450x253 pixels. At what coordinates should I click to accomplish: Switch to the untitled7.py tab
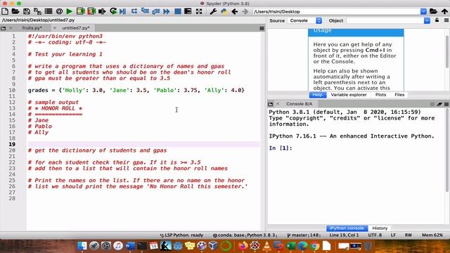click(76, 28)
